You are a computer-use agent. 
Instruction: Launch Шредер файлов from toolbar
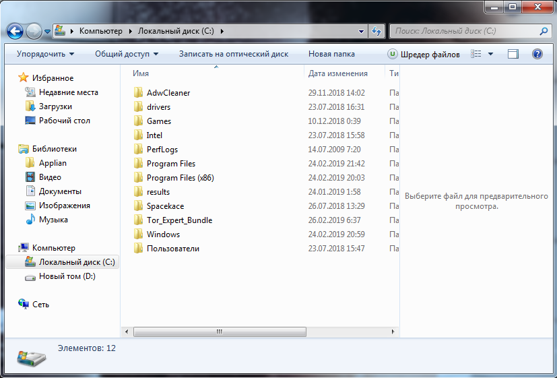coord(424,54)
